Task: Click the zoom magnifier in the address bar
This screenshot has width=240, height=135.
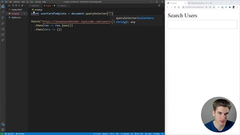Action: click(206, 7)
